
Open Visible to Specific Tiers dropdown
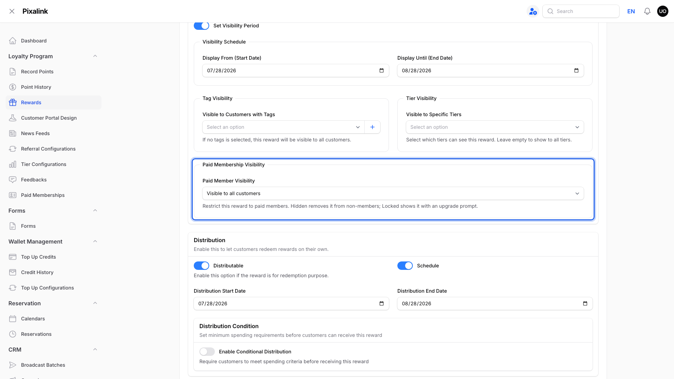(x=495, y=127)
